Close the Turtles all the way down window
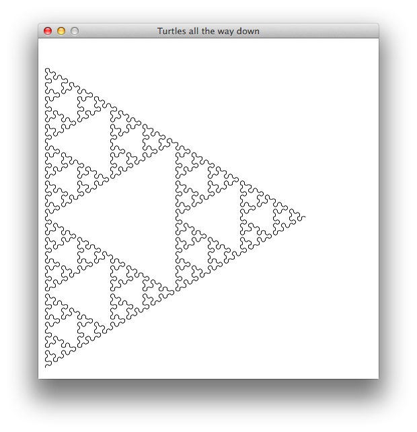The height and width of the screenshot is (432, 417). tap(48, 31)
